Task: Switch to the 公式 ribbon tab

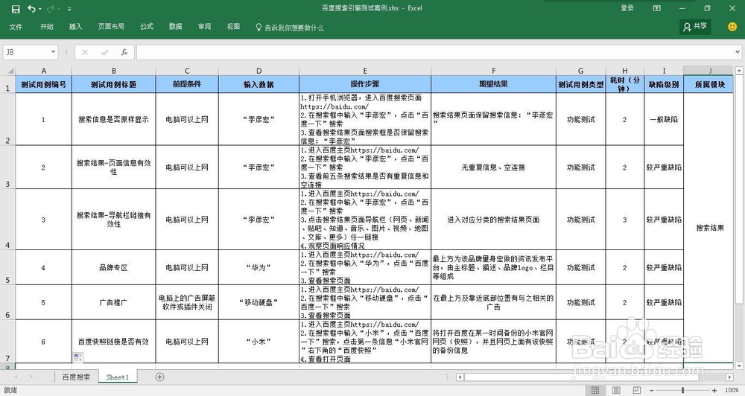Action: (146, 27)
